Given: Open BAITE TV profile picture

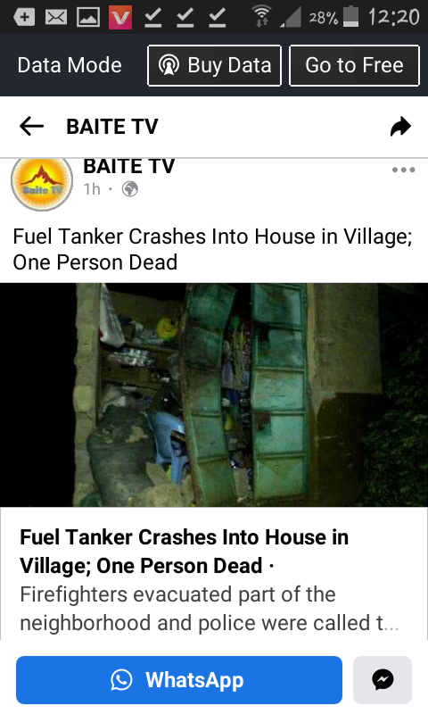Looking at the screenshot, I should tap(42, 185).
